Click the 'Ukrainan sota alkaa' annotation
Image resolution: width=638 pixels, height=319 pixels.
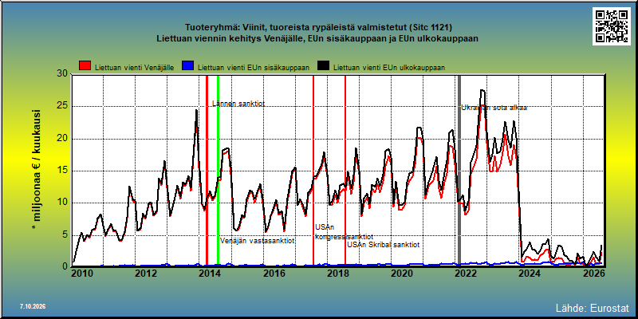tap(494, 108)
